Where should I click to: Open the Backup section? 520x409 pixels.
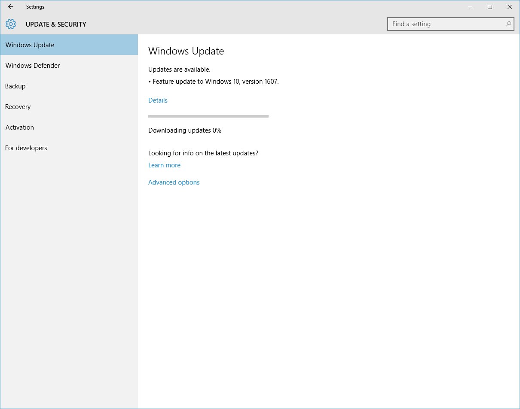[x=69, y=86]
